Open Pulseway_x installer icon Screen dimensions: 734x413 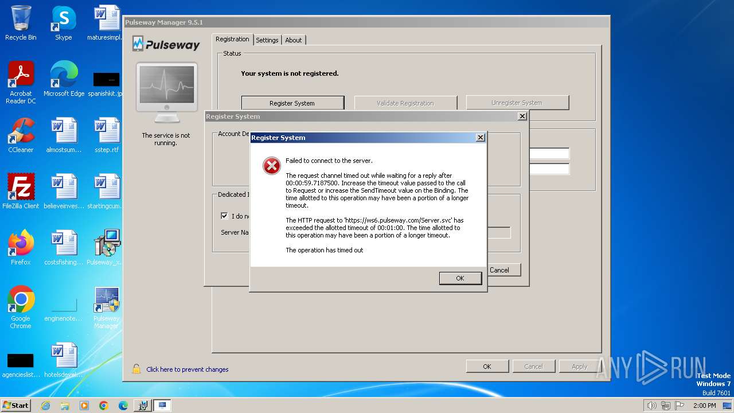point(106,248)
